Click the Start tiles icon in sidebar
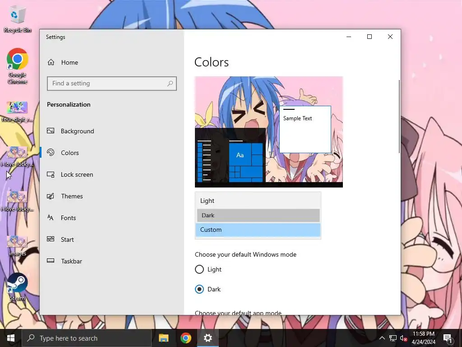 coord(51,239)
